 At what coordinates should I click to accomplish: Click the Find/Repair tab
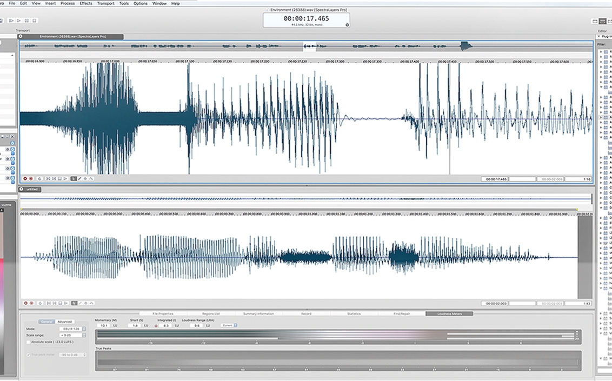[401, 313]
